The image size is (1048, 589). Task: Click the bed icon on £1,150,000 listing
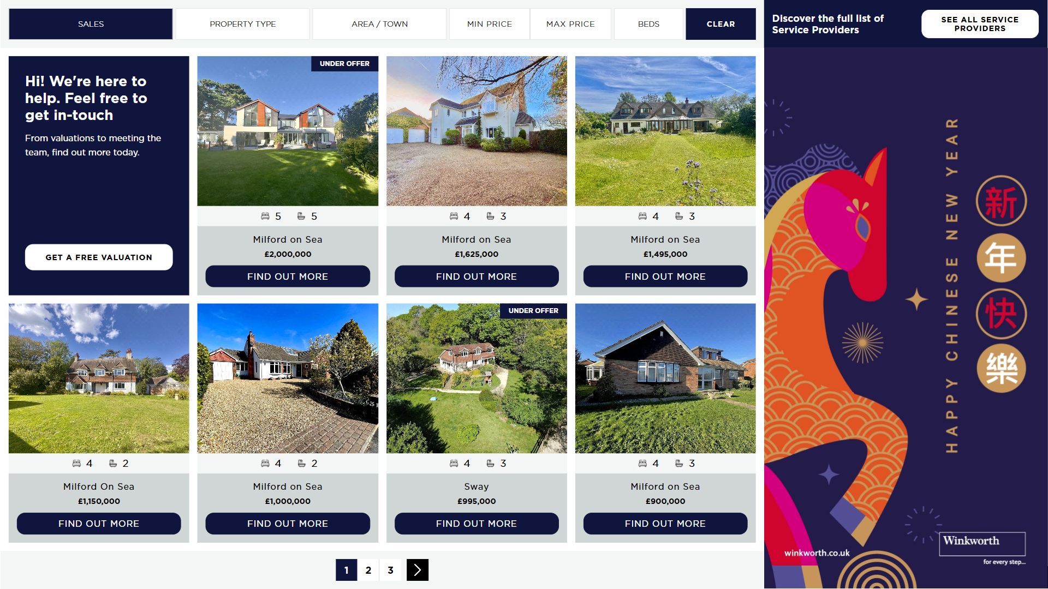(76, 464)
